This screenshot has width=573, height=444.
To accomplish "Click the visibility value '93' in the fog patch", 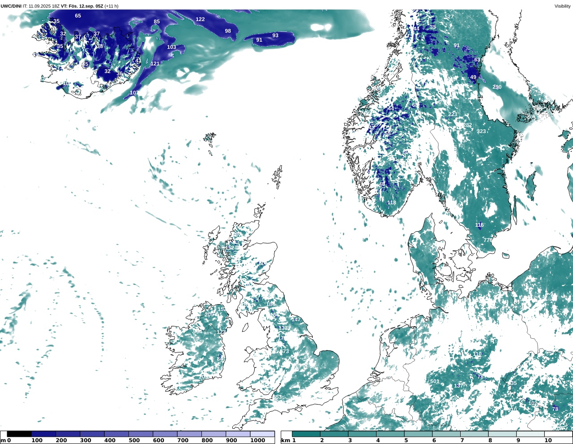I will click(x=275, y=35).
